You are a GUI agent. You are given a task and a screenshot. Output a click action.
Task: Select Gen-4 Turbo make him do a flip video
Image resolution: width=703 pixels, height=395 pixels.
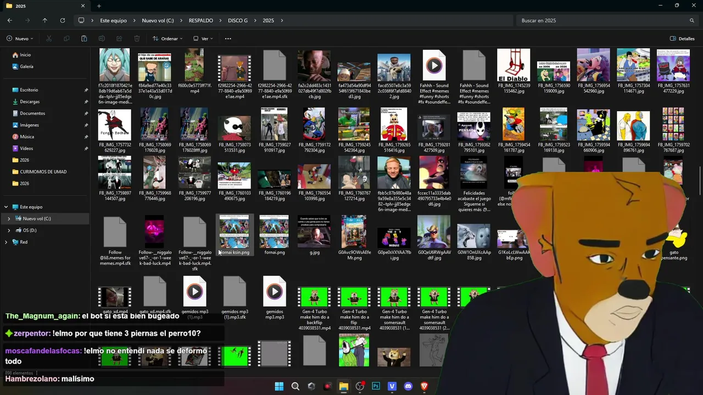[x=354, y=309]
